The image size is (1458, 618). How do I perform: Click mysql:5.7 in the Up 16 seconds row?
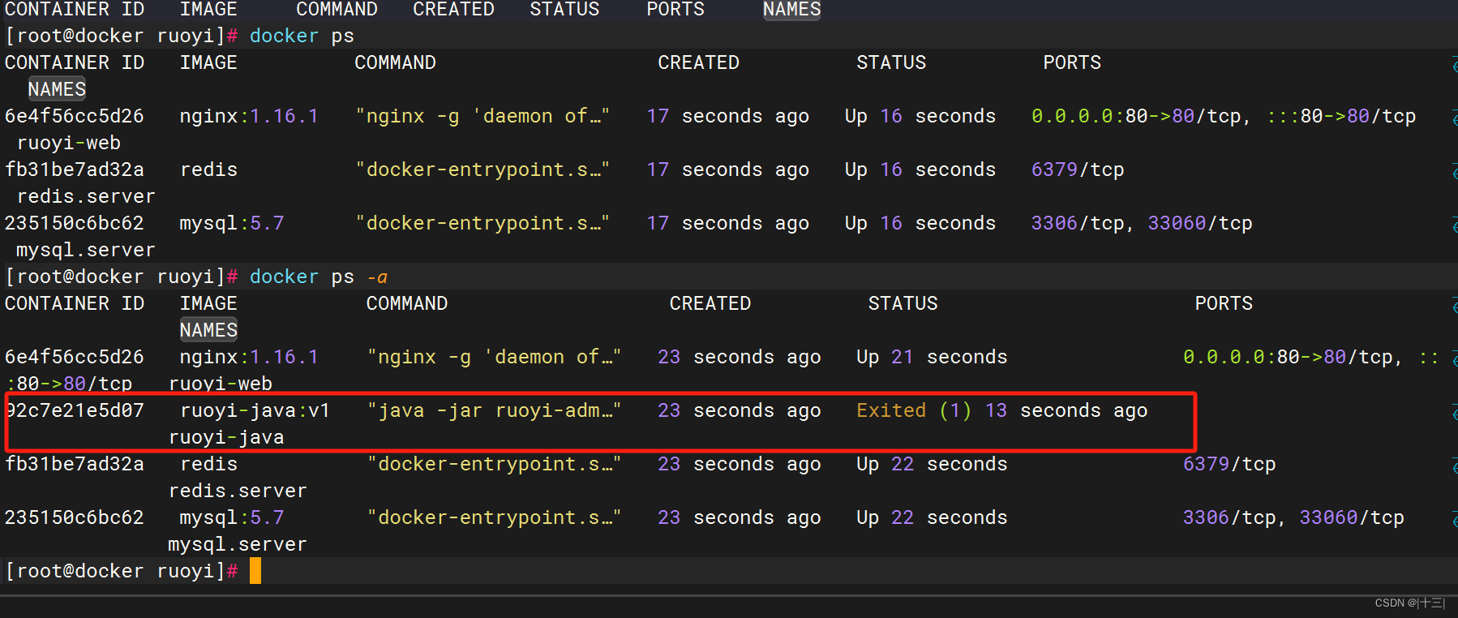tap(232, 223)
